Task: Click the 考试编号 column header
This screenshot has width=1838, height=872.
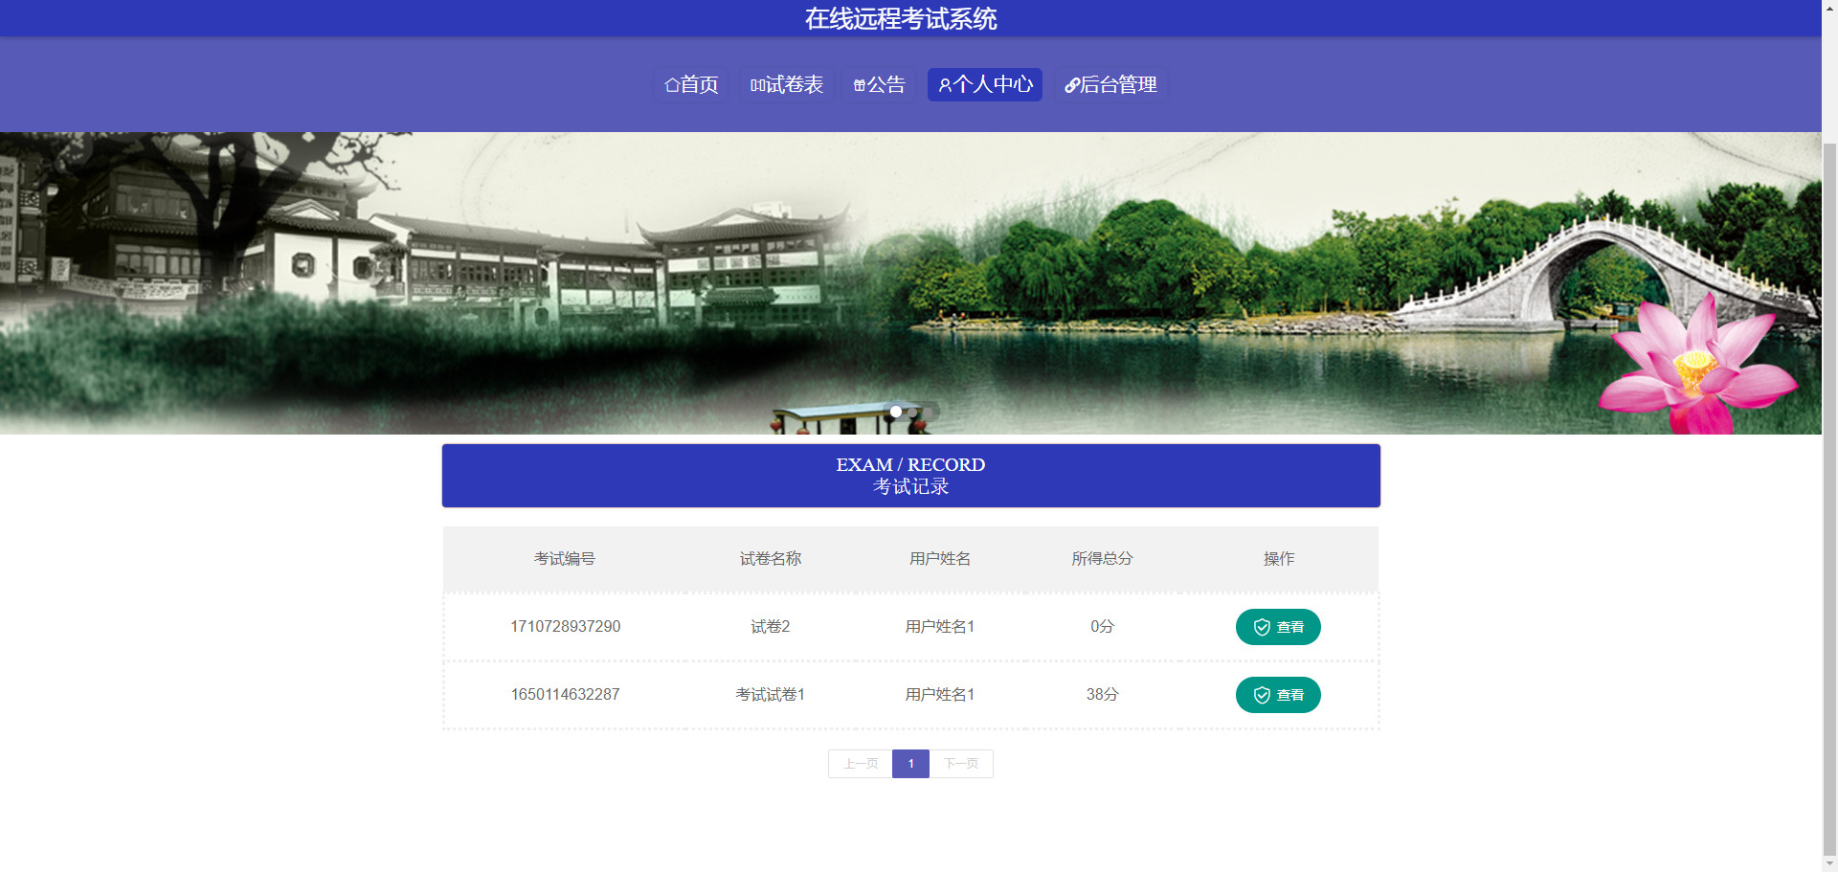Action: click(565, 558)
